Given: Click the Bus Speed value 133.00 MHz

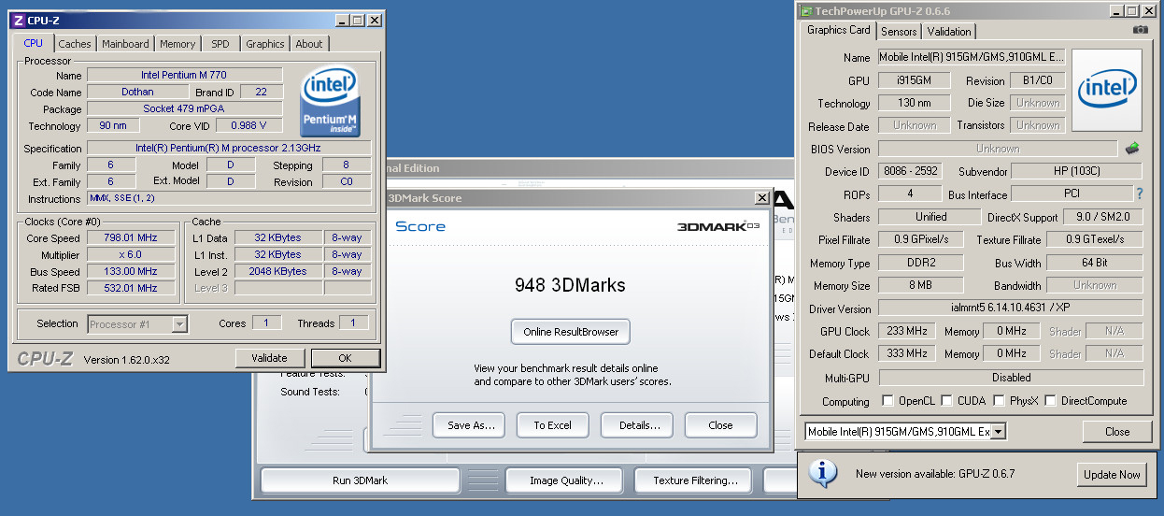Looking at the screenshot, I should 132,271.
